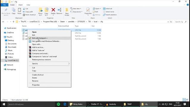Image resolution: width=190 pixels, height=107 pixels.
Task: Click Program Files (x86) in address bar
Action: [x=50, y=22]
